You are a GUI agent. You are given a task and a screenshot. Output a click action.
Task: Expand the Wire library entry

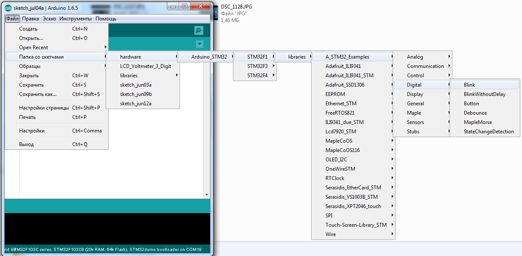tap(354, 234)
